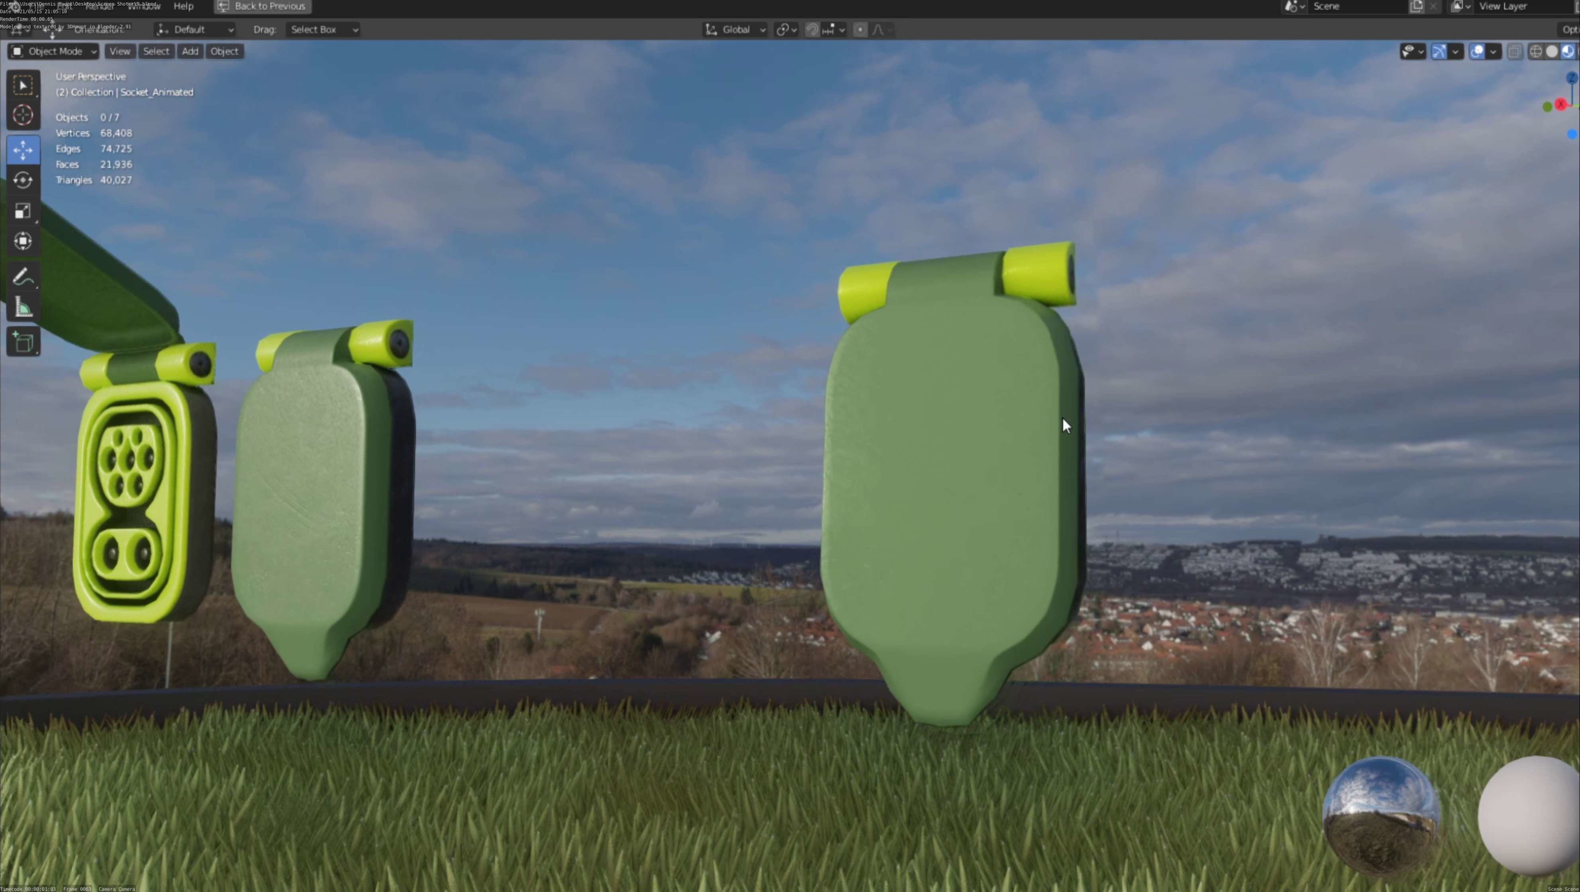This screenshot has height=892, width=1580.
Task: Click the green negative Y gizmo ball
Action: point(1547,107)
